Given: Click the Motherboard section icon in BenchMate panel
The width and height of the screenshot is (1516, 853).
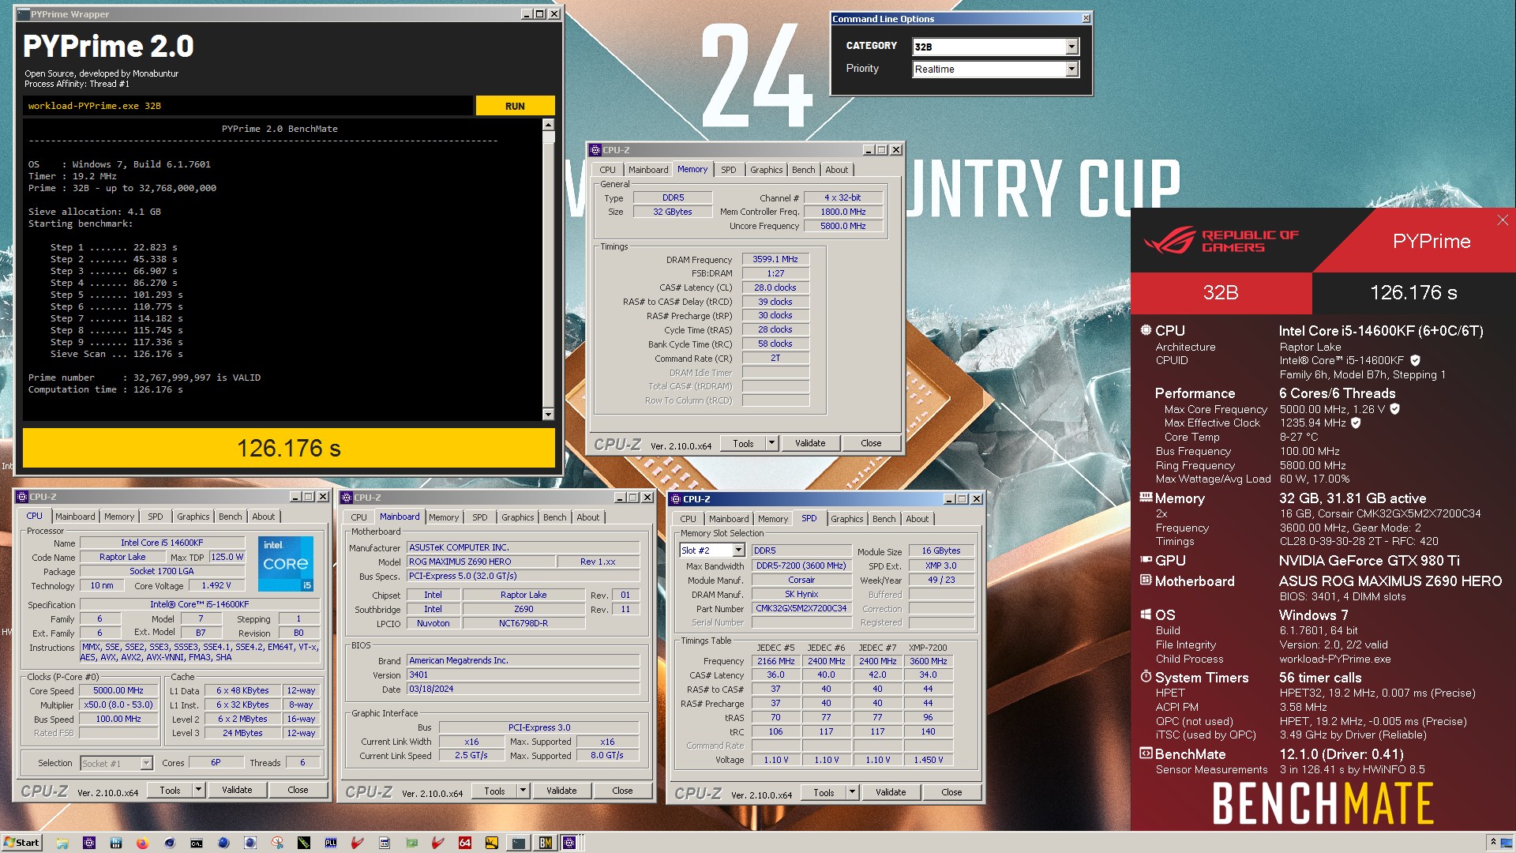Looking at the screenshot, I should 1146,580.
